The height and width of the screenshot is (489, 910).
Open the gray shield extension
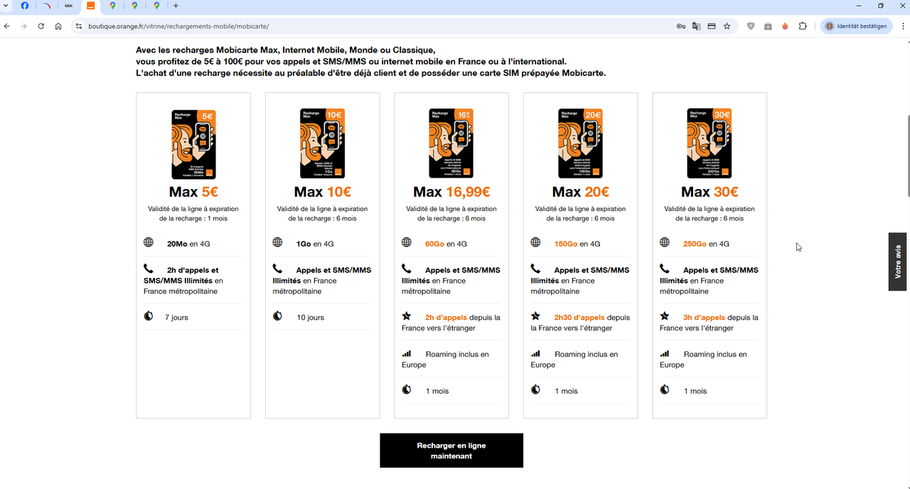(x=751, y=26)
